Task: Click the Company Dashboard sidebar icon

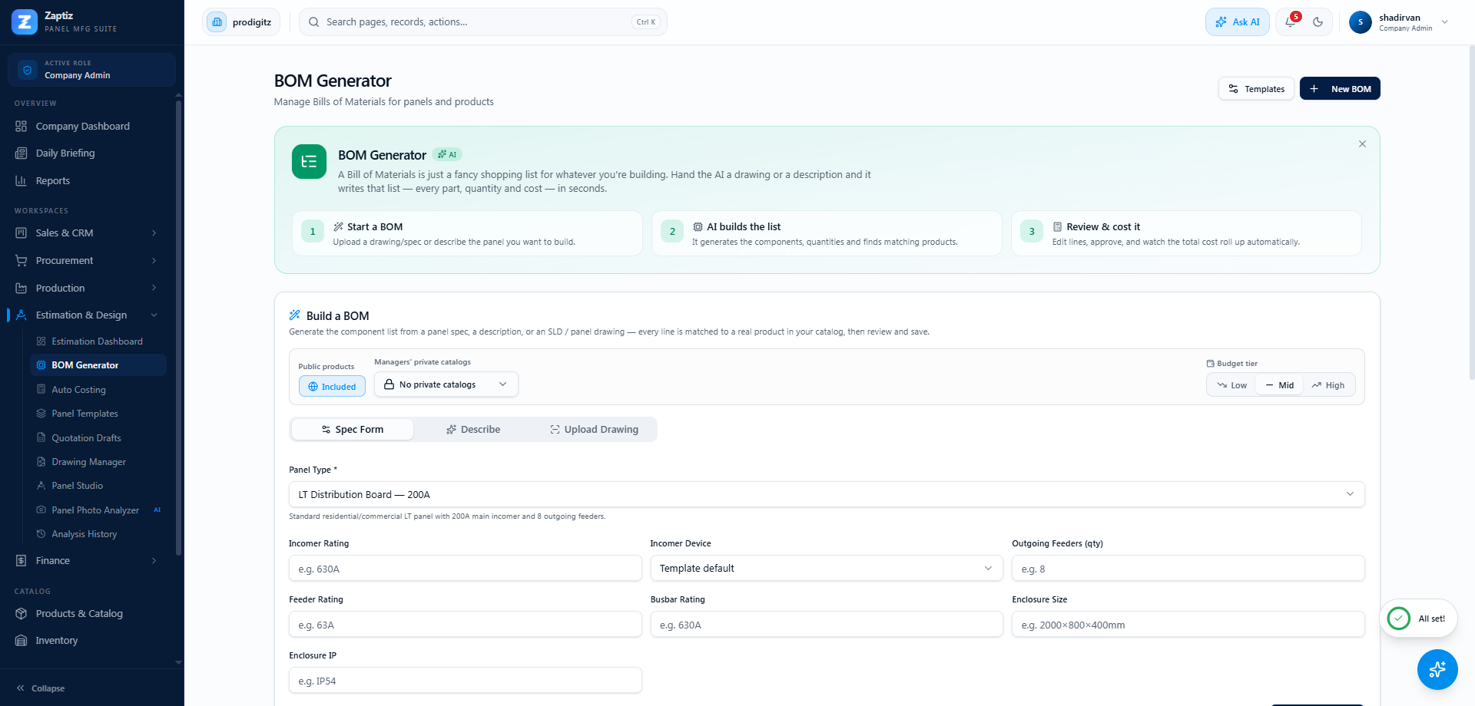Action: click(22, 126)
